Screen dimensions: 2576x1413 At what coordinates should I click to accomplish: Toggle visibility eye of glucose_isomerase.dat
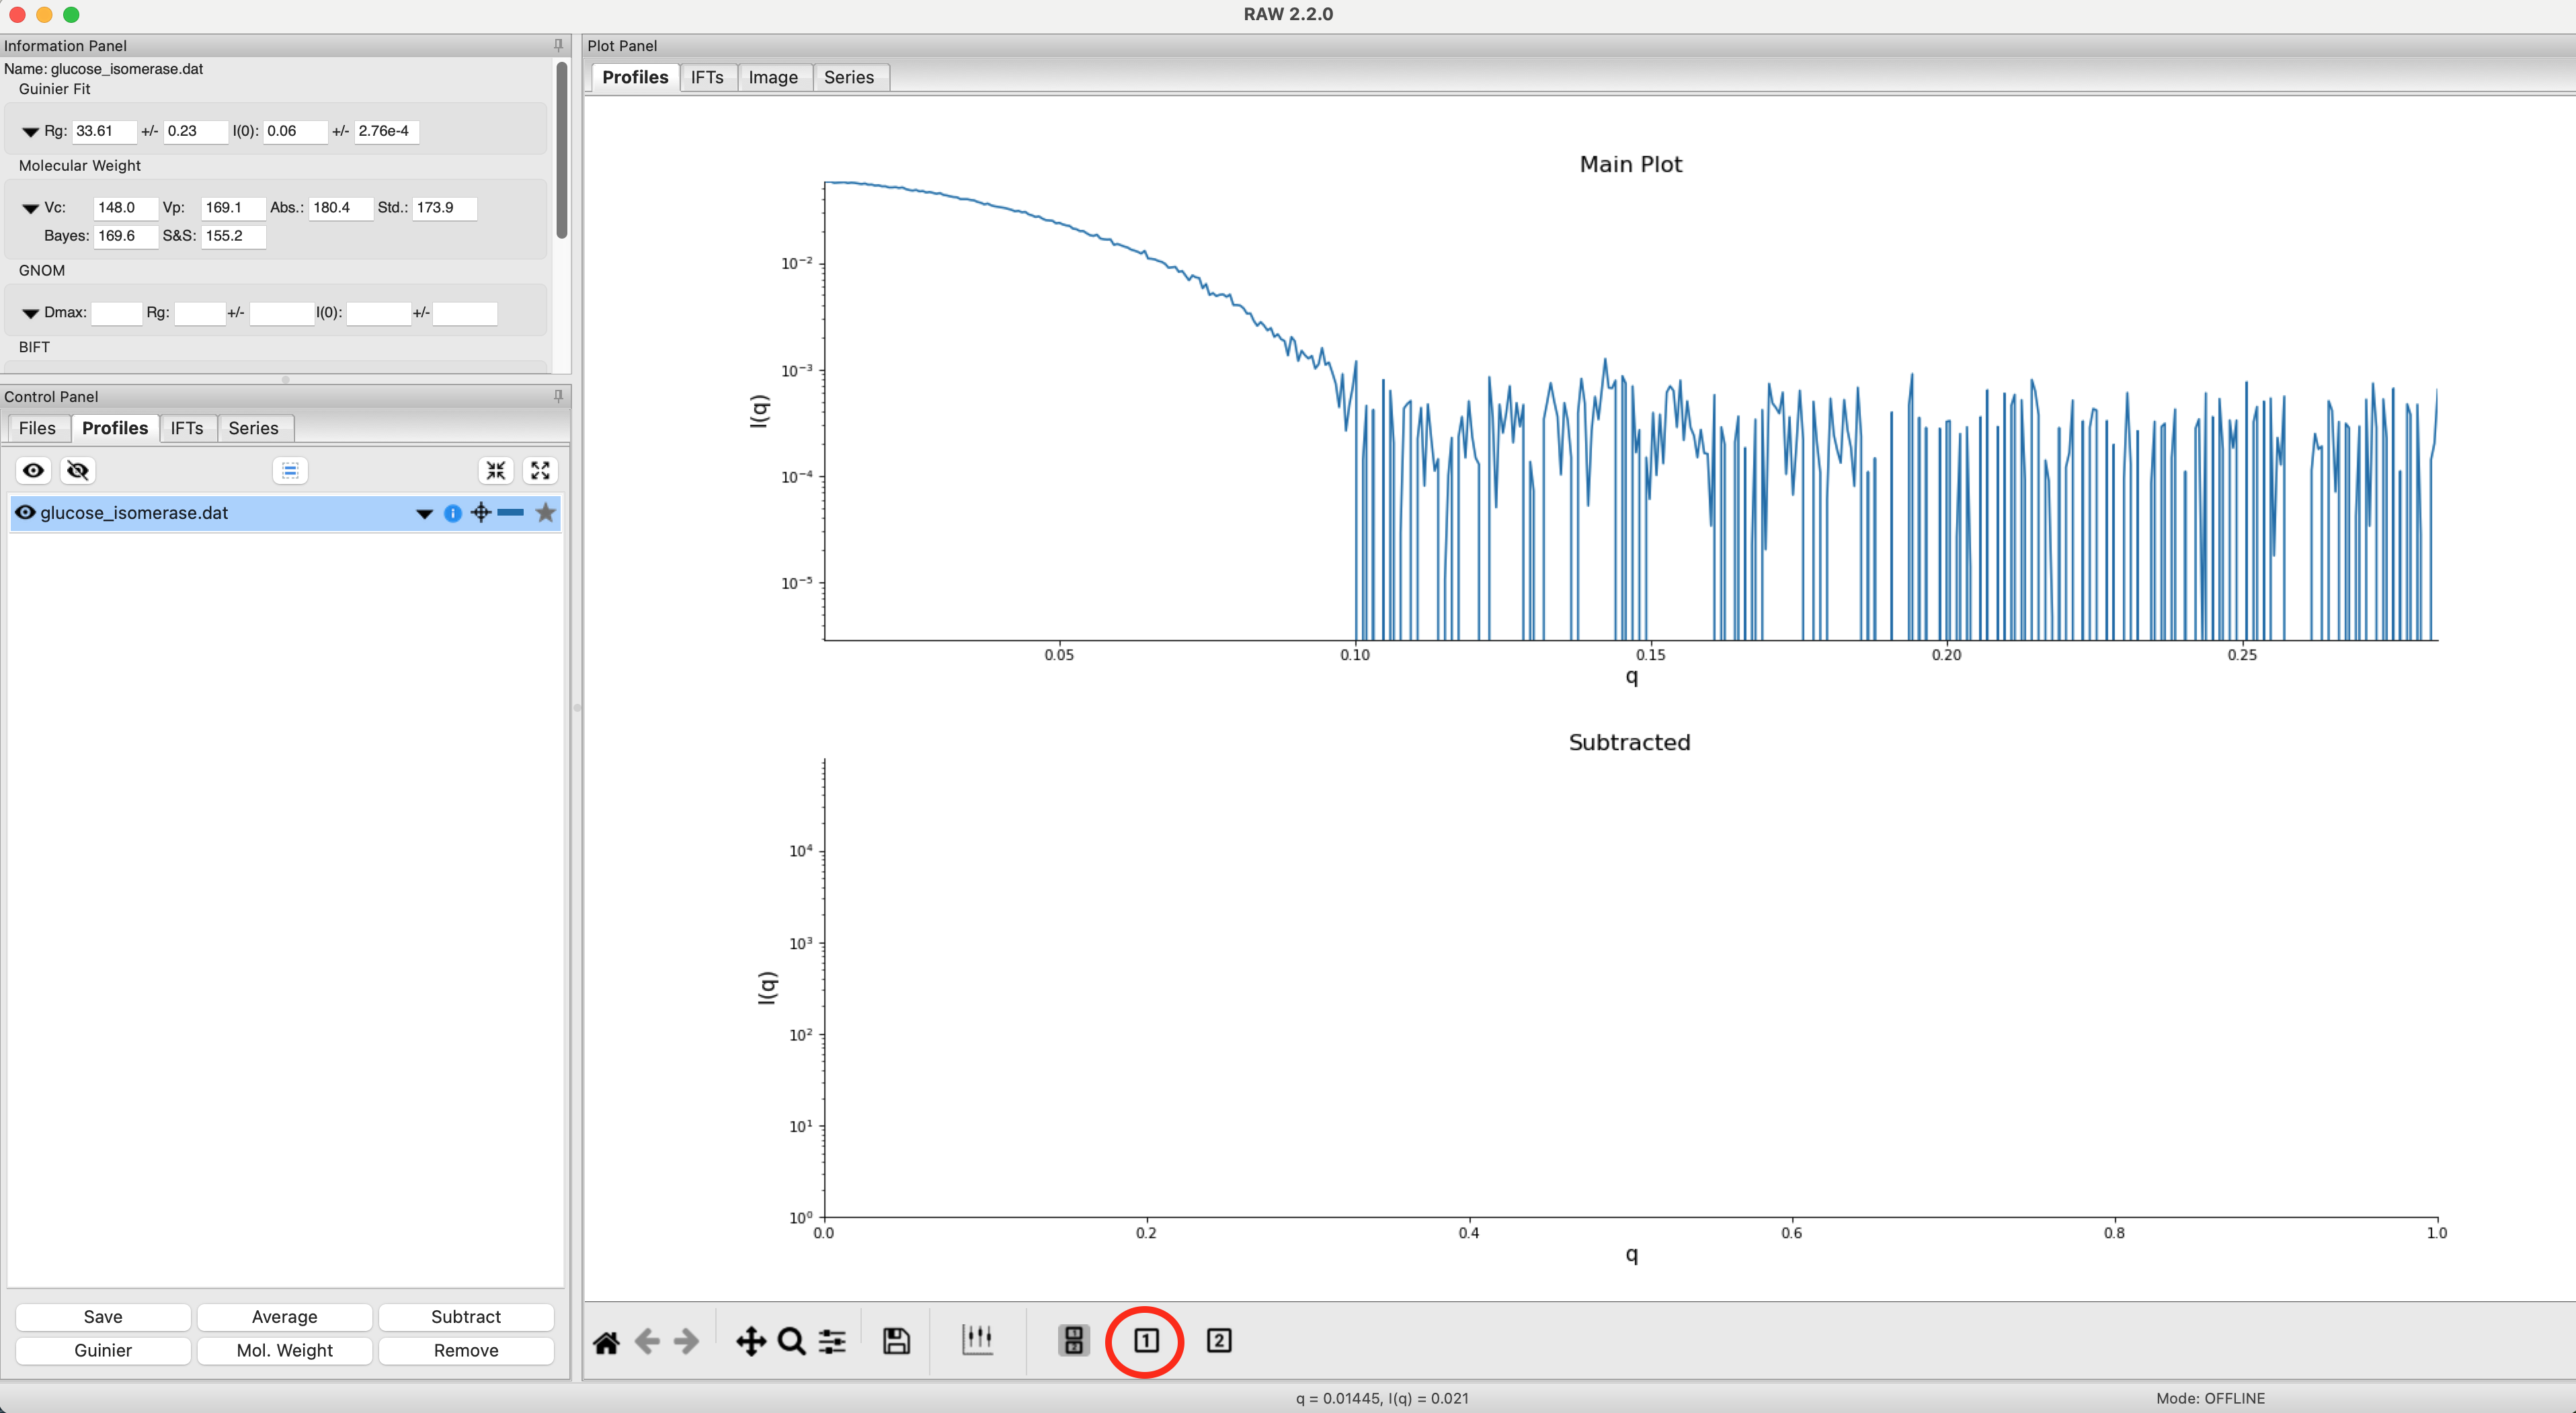pos(25,513)
